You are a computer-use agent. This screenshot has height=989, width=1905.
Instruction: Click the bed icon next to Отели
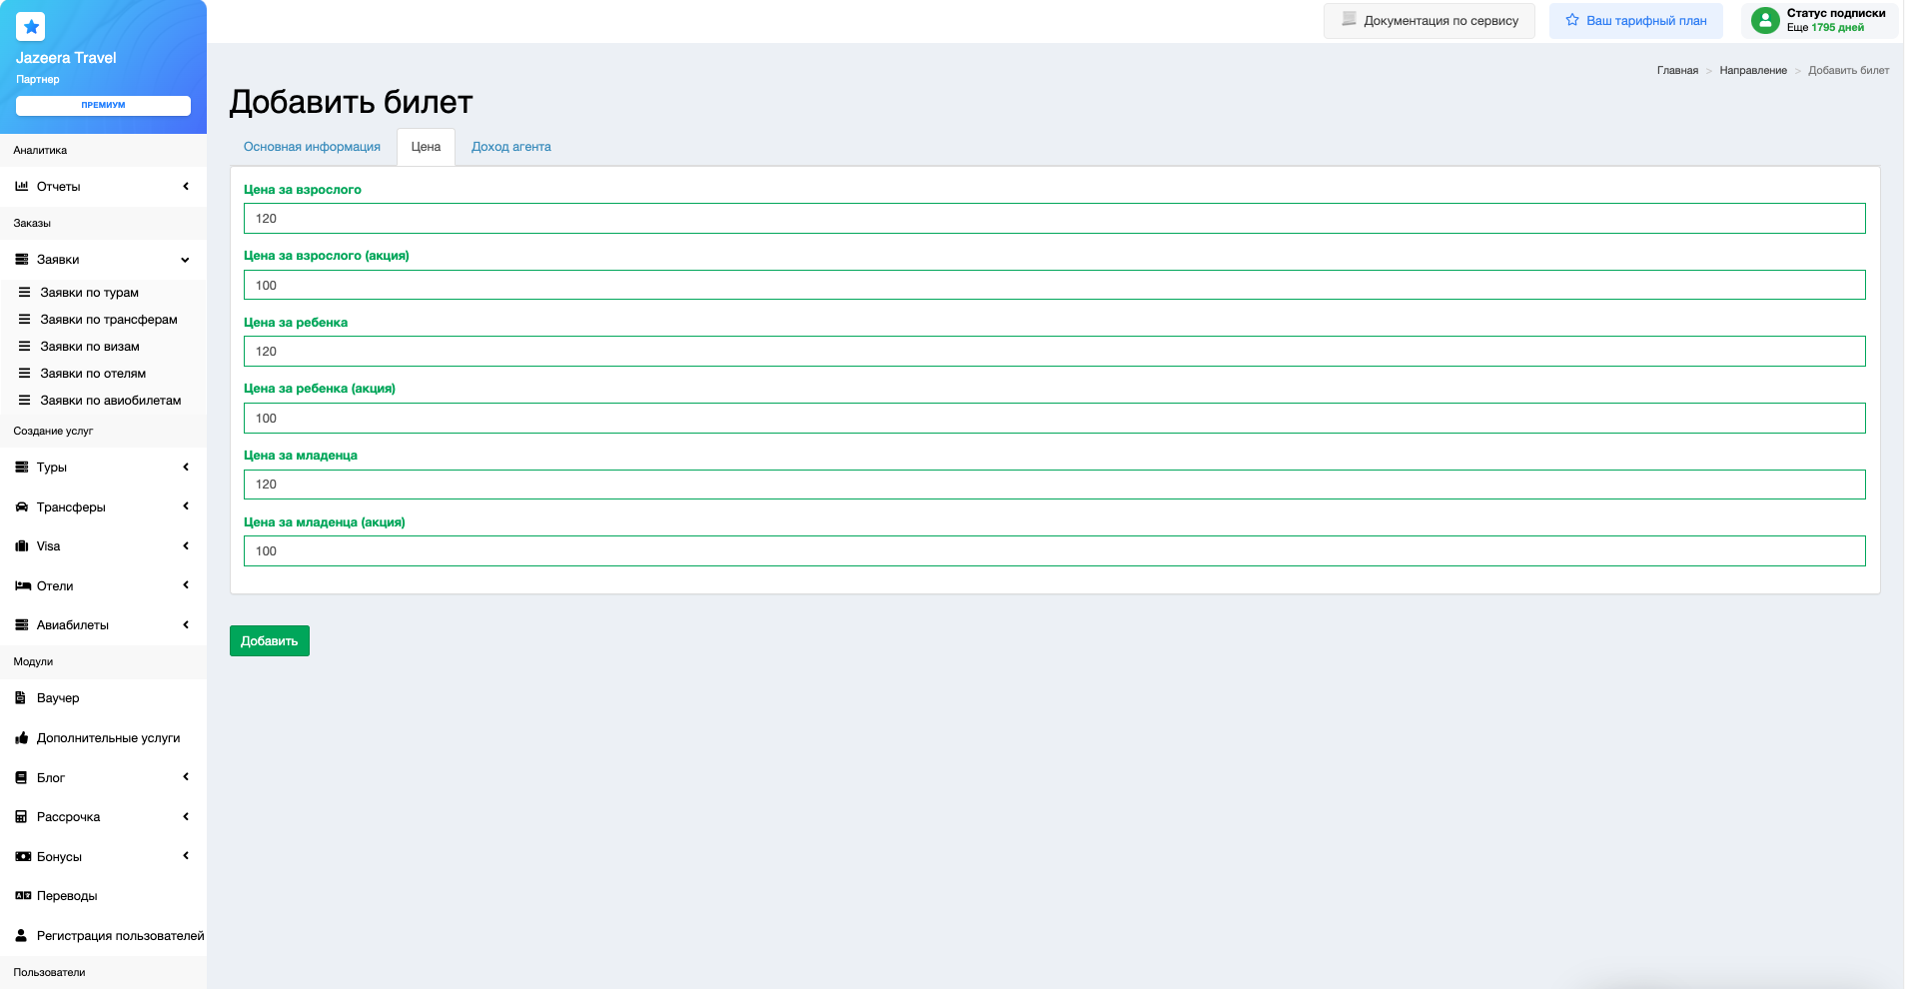[22, 585]
